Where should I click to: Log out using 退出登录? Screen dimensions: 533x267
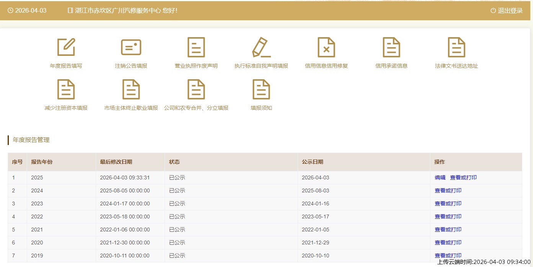click(x=507, y=11)
